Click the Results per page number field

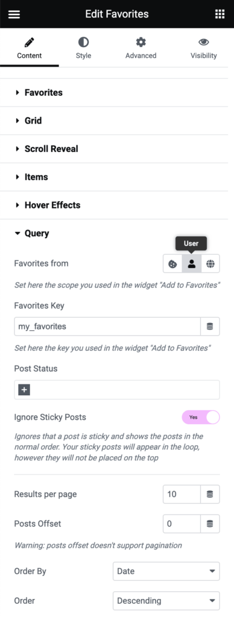(x=182, y=494)
